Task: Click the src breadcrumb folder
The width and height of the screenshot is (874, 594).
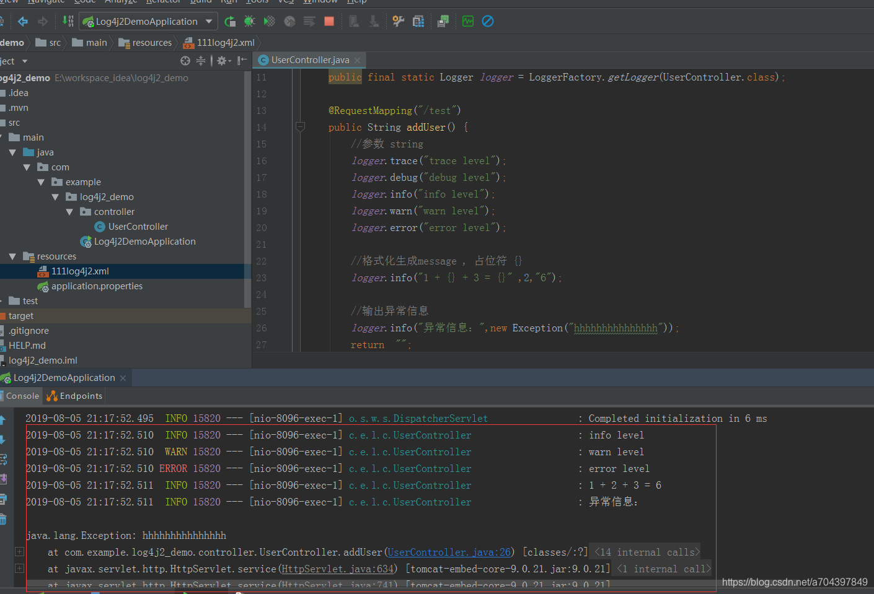Action: (x=48, y=43)
